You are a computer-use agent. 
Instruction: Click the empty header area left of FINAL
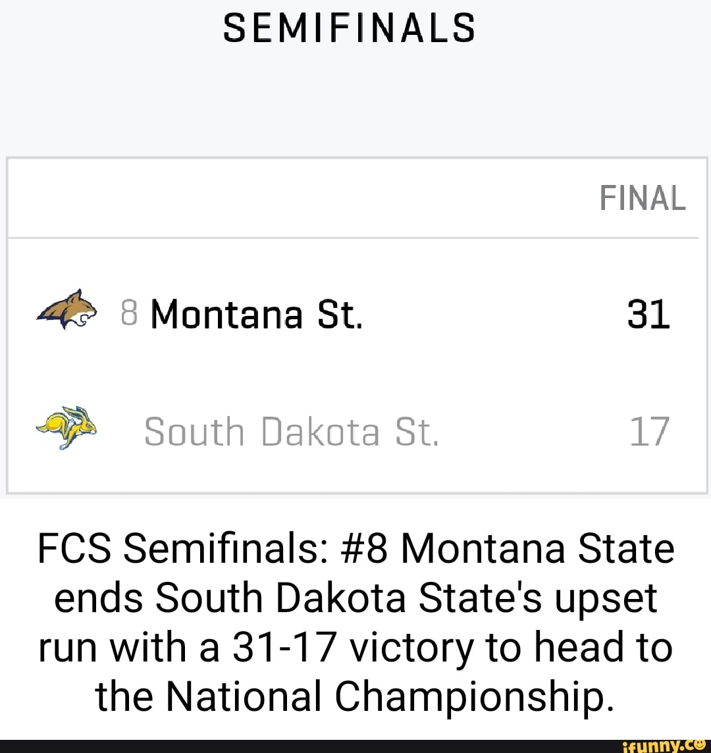click(x=296, y=197)
